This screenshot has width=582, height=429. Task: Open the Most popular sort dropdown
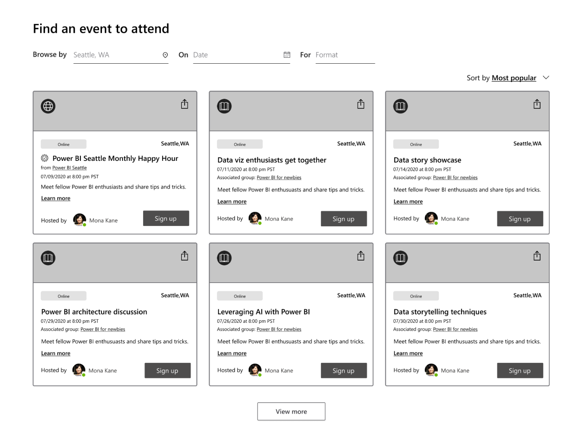coord(514,78)
